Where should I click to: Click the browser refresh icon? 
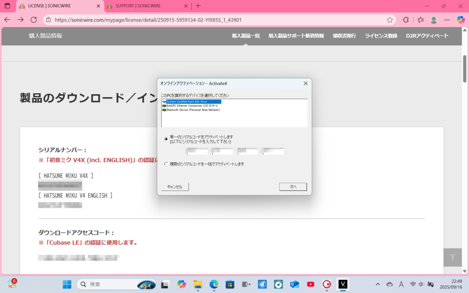point(33,20)
